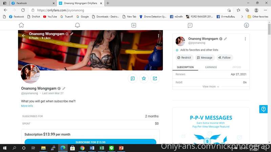Click the page vertical scrollbar thumb
271x152 pixels.
269,29
